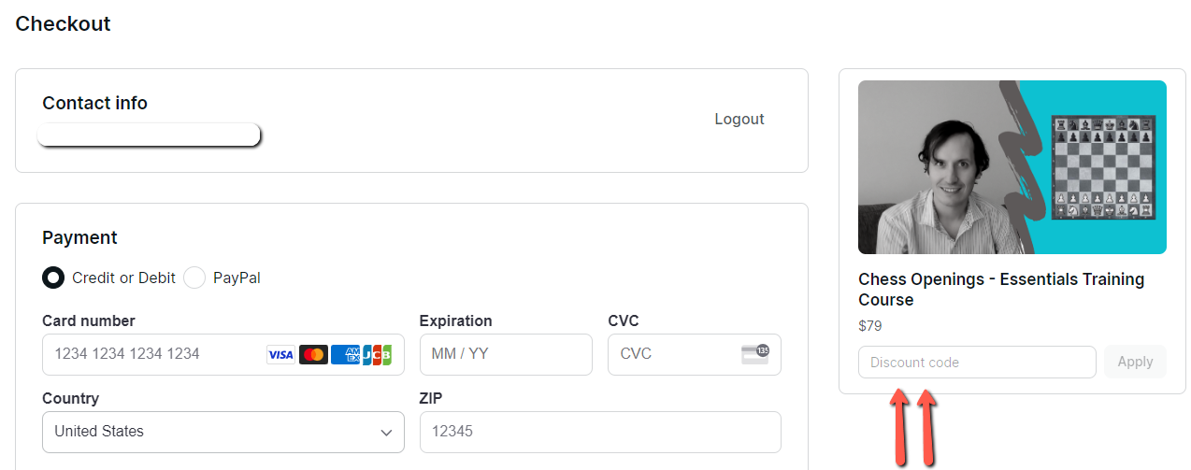Screen dimensions: 1191x470
Task: Click the Mastercard logo icon
Action: coord(313,355)
